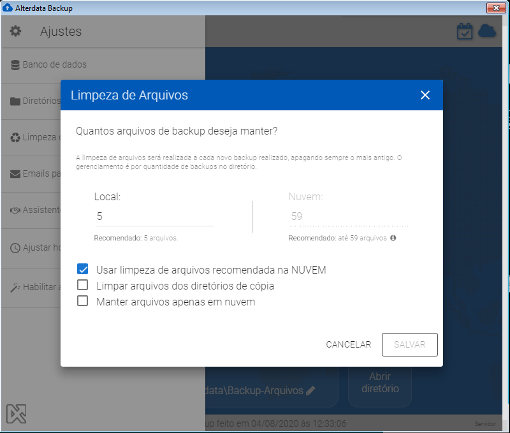
Task: Select the Emails menu entry label
Action: click(x=41, y=173)
